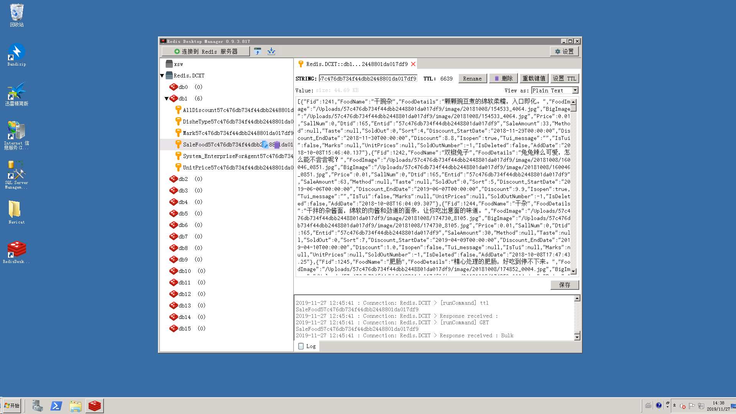Click value area scrollbar up arrow
Screen dimensions: 736x414
click(573, 102)
